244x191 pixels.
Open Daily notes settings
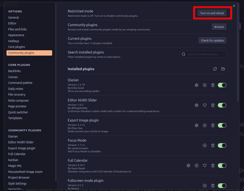(x=29, y=89)
